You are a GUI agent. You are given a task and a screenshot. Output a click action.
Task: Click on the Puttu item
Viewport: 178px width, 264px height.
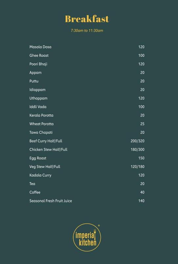(34, 81)
